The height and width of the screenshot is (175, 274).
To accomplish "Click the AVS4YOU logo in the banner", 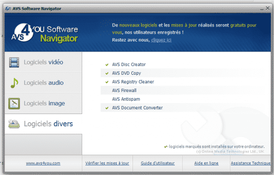I will (45, 33).
